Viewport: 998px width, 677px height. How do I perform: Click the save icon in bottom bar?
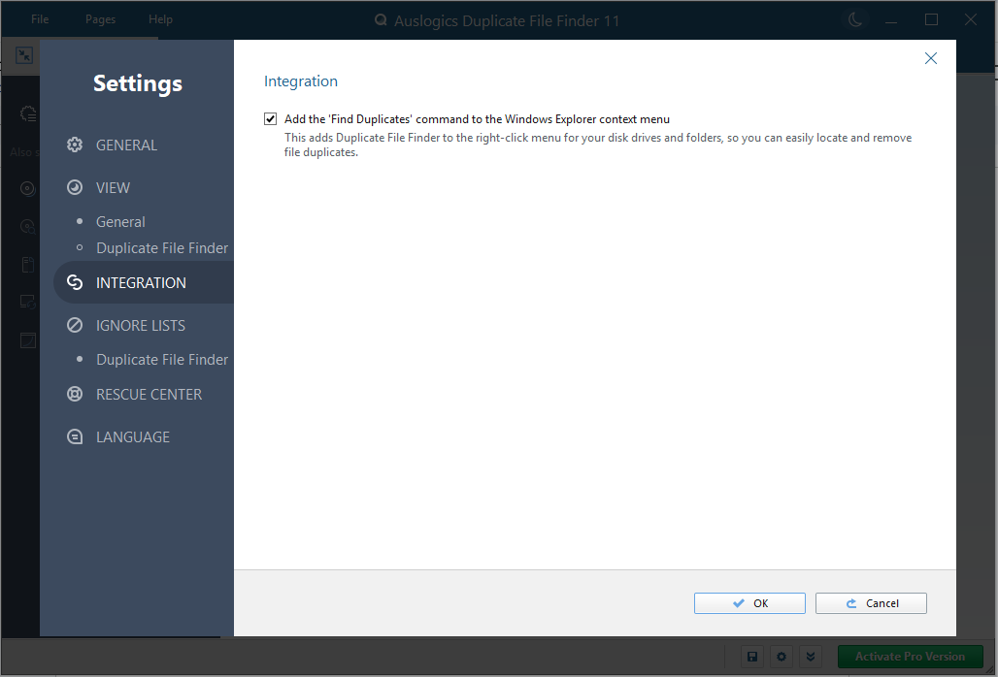tap(752, 657)
